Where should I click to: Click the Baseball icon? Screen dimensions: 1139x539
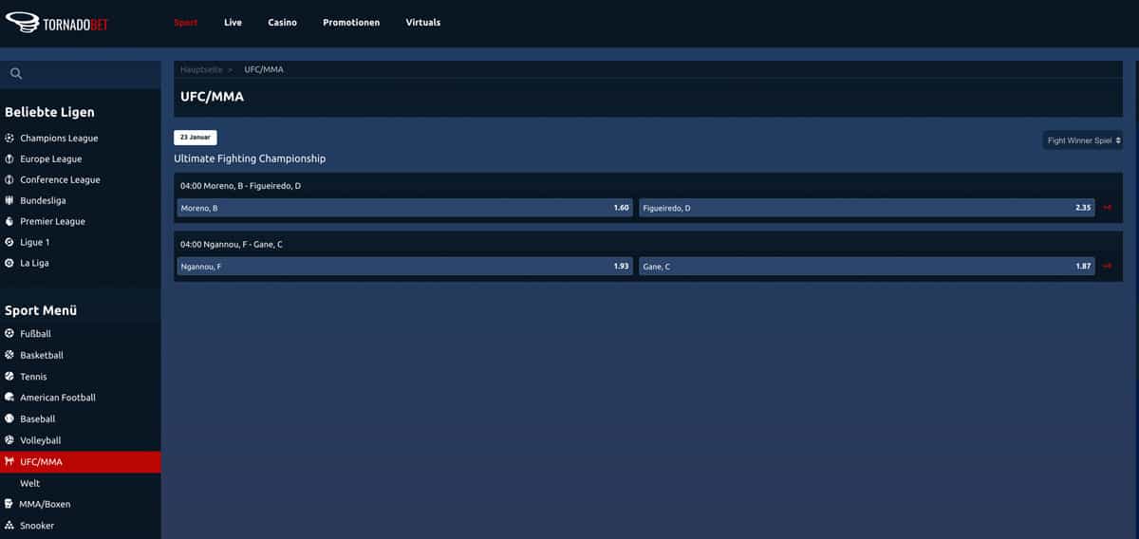tap(9, 418)
